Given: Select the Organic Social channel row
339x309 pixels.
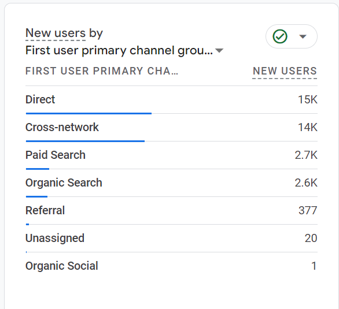Looking at the screenshot, I should tap(171, 266).
